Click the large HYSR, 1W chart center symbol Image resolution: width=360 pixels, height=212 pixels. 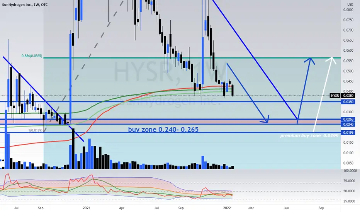pyautogui.click(x=171, y=72)
